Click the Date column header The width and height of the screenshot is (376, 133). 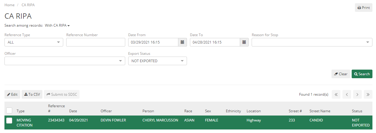pos(73,111)
